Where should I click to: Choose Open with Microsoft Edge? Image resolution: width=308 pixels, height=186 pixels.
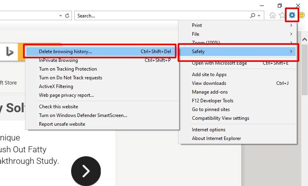click(x=238, y=63)
